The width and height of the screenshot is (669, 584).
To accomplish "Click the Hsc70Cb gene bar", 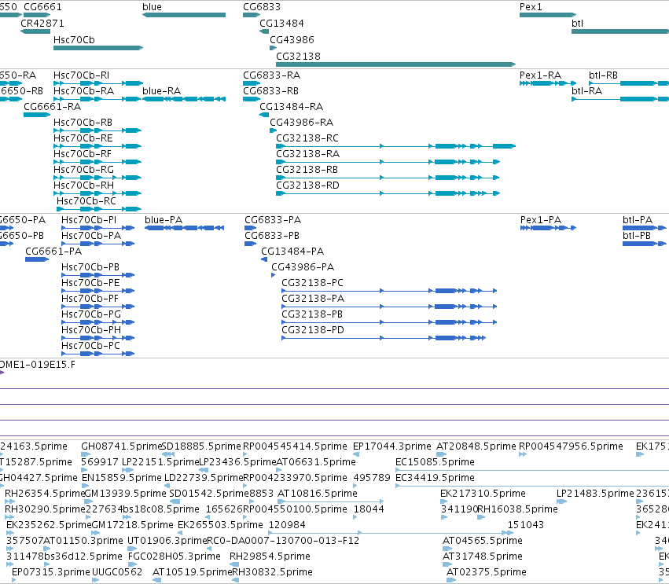I will 98,48.
